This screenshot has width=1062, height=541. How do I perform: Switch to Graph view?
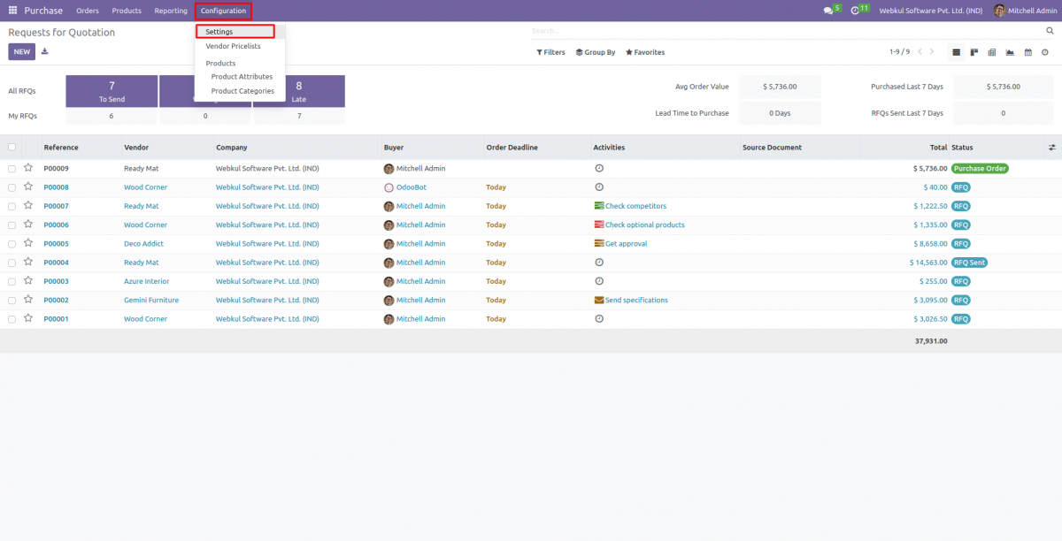[1009, 52]
